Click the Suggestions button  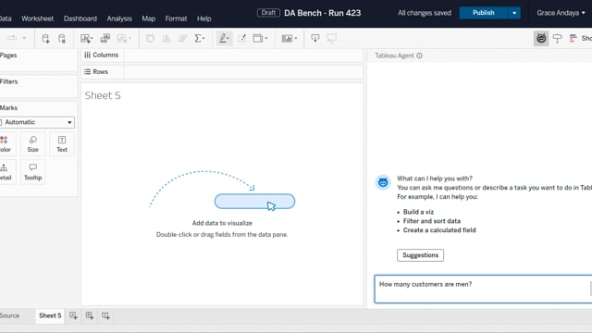point(420,255)
